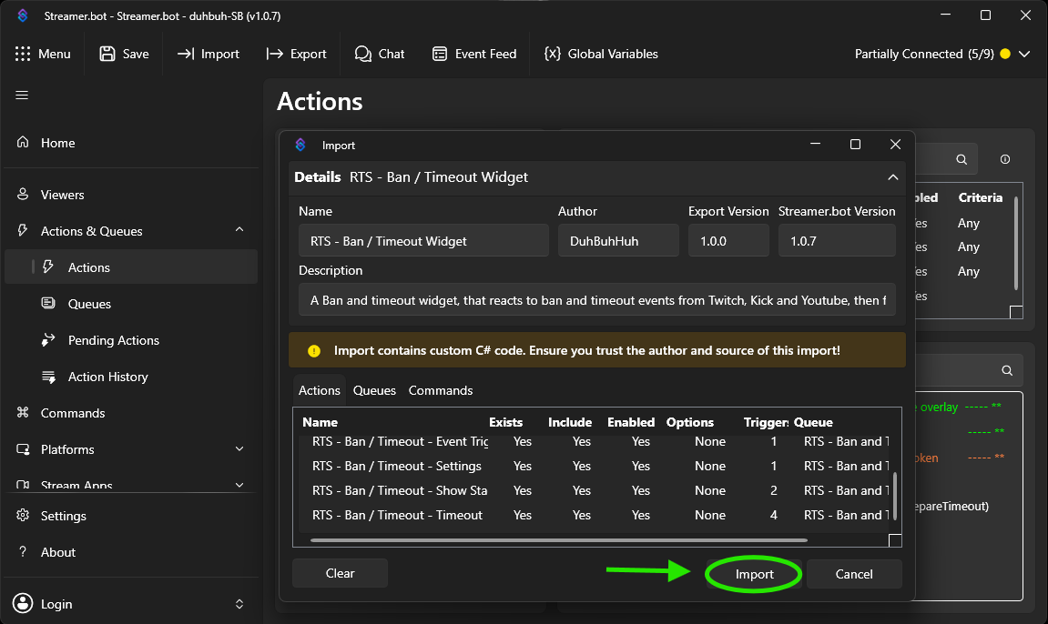The width and height of the screenshot is (1048, 624).
Task: Click the Criteria column header in main window
Action: click(x=980, y=197)
